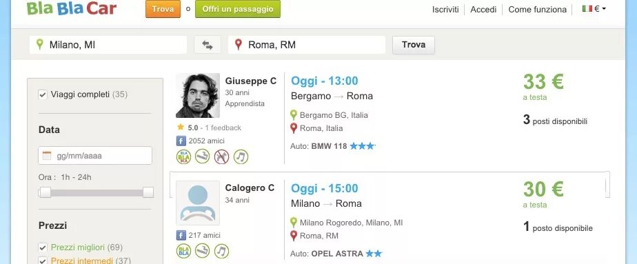
Task: Toggle the Prezzi intermedi checkbox
Action: click(x=42, y=261)
